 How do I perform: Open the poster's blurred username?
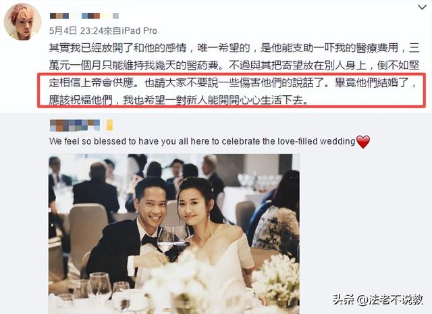tap(75, 16)
